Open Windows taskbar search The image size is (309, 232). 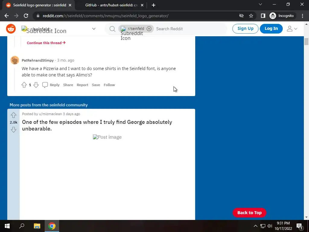pyautogui.click(x=22, y=226)
